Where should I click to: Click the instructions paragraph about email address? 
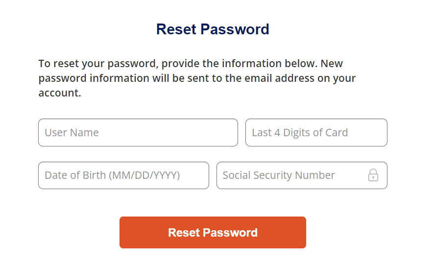(x=197, y=78)
